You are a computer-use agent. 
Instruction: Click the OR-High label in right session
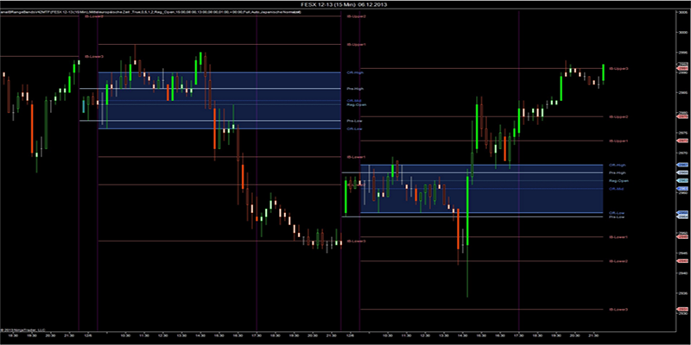pos(617,165)
